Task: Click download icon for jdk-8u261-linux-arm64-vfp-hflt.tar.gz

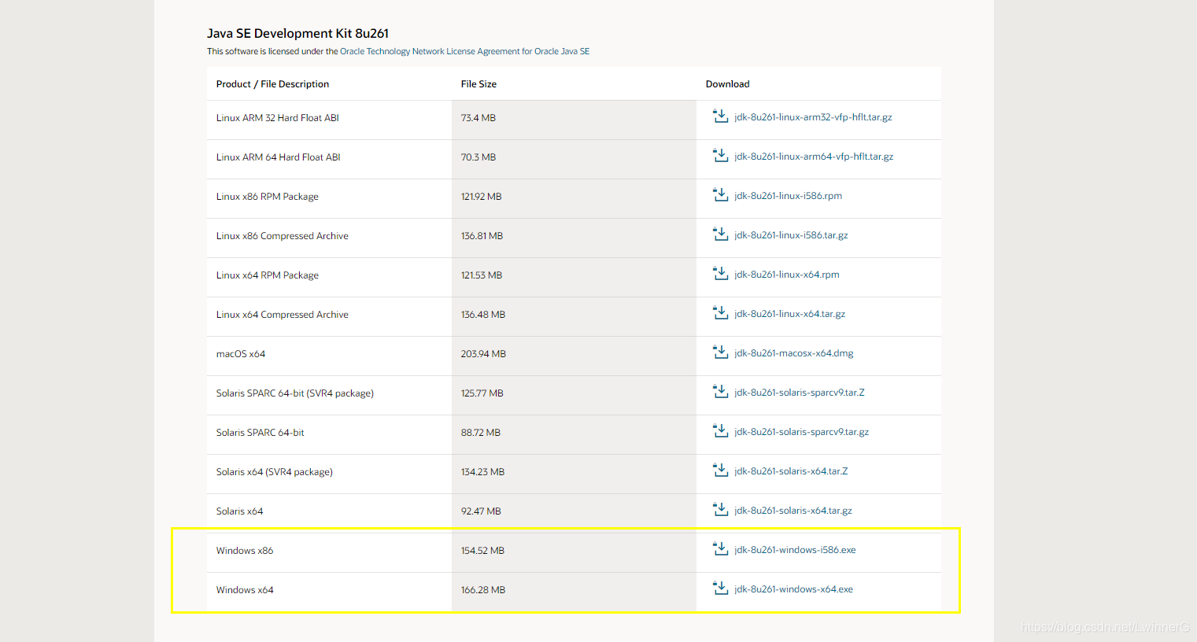Action: click(720, 156)
